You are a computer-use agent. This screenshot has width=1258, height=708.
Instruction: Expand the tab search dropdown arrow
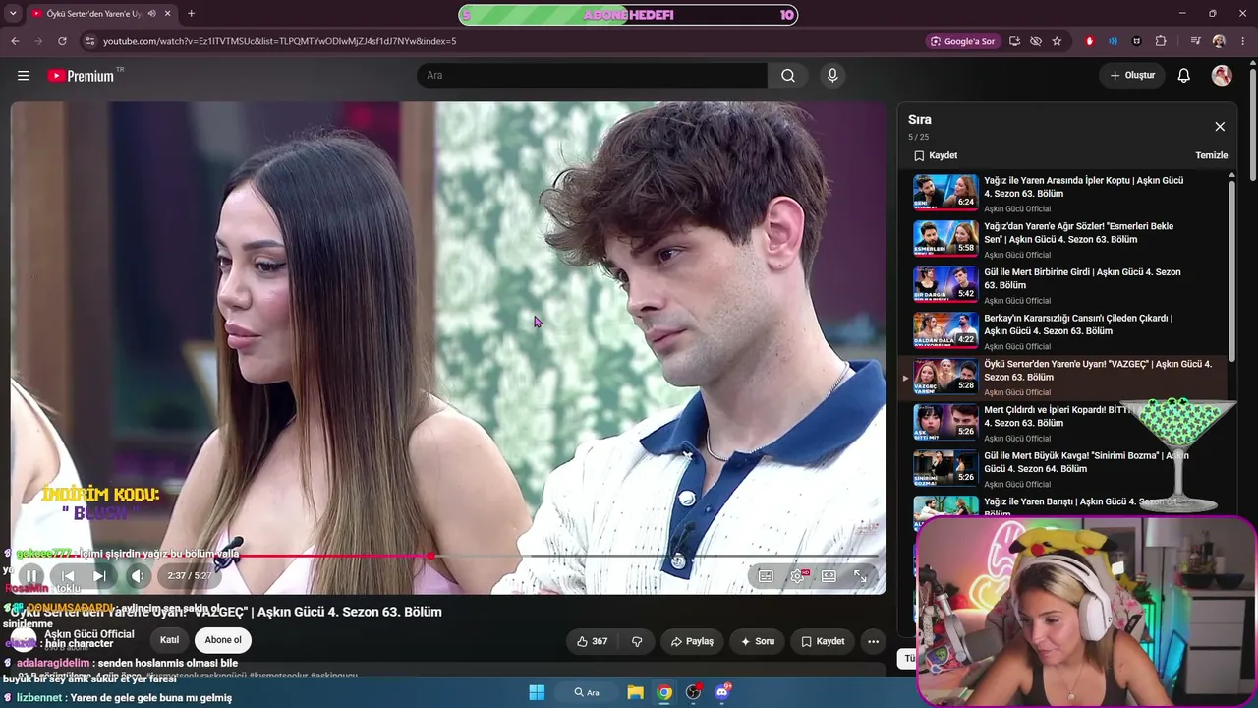tap(14, 14)
